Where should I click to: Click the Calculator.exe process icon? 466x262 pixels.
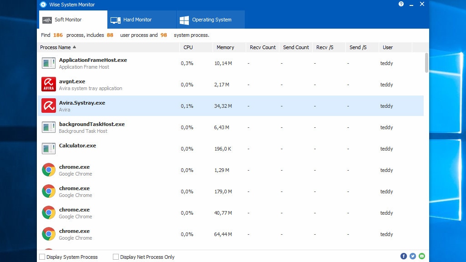pyautogui.click(x=48, y=149)
